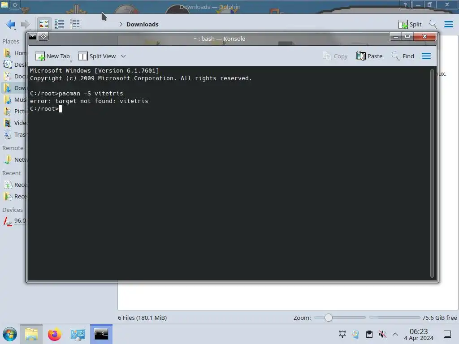The width and height of the screenshot is (459, 344).
Task: Open the Konsole hamburger menu
Action: [x=426, y=56]
